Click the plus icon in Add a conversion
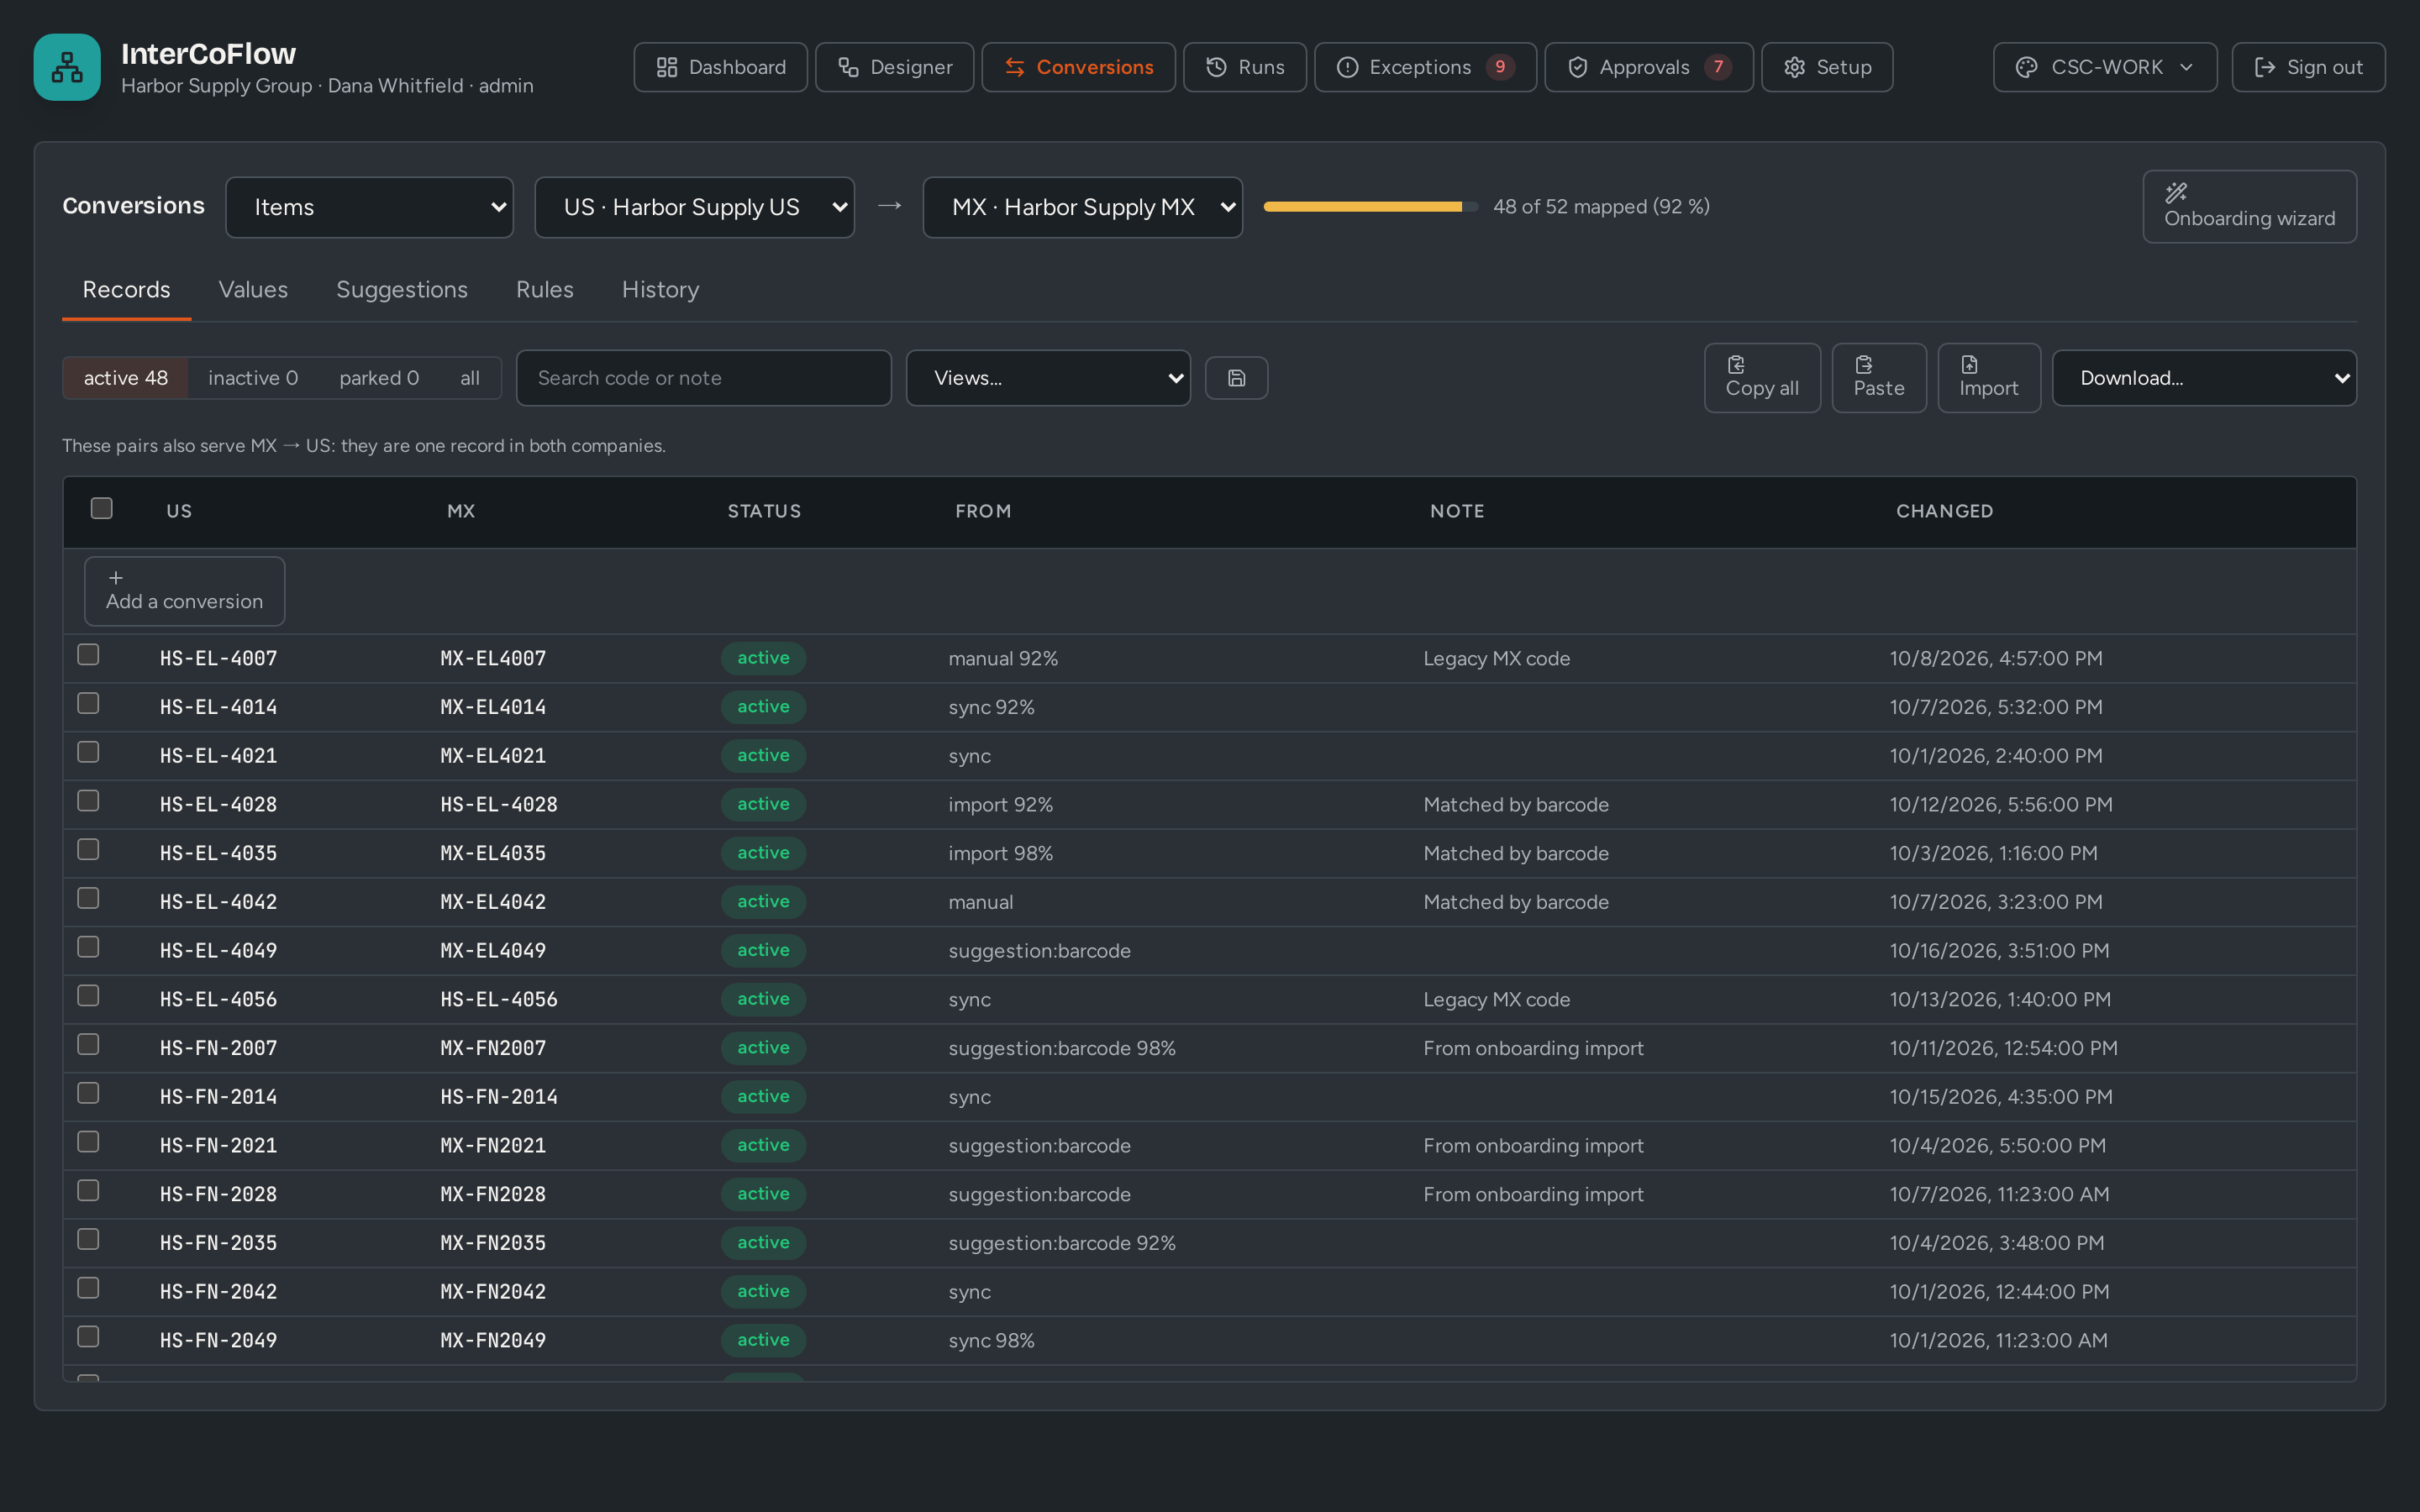2420x1512 pixels. pos(116,578)
